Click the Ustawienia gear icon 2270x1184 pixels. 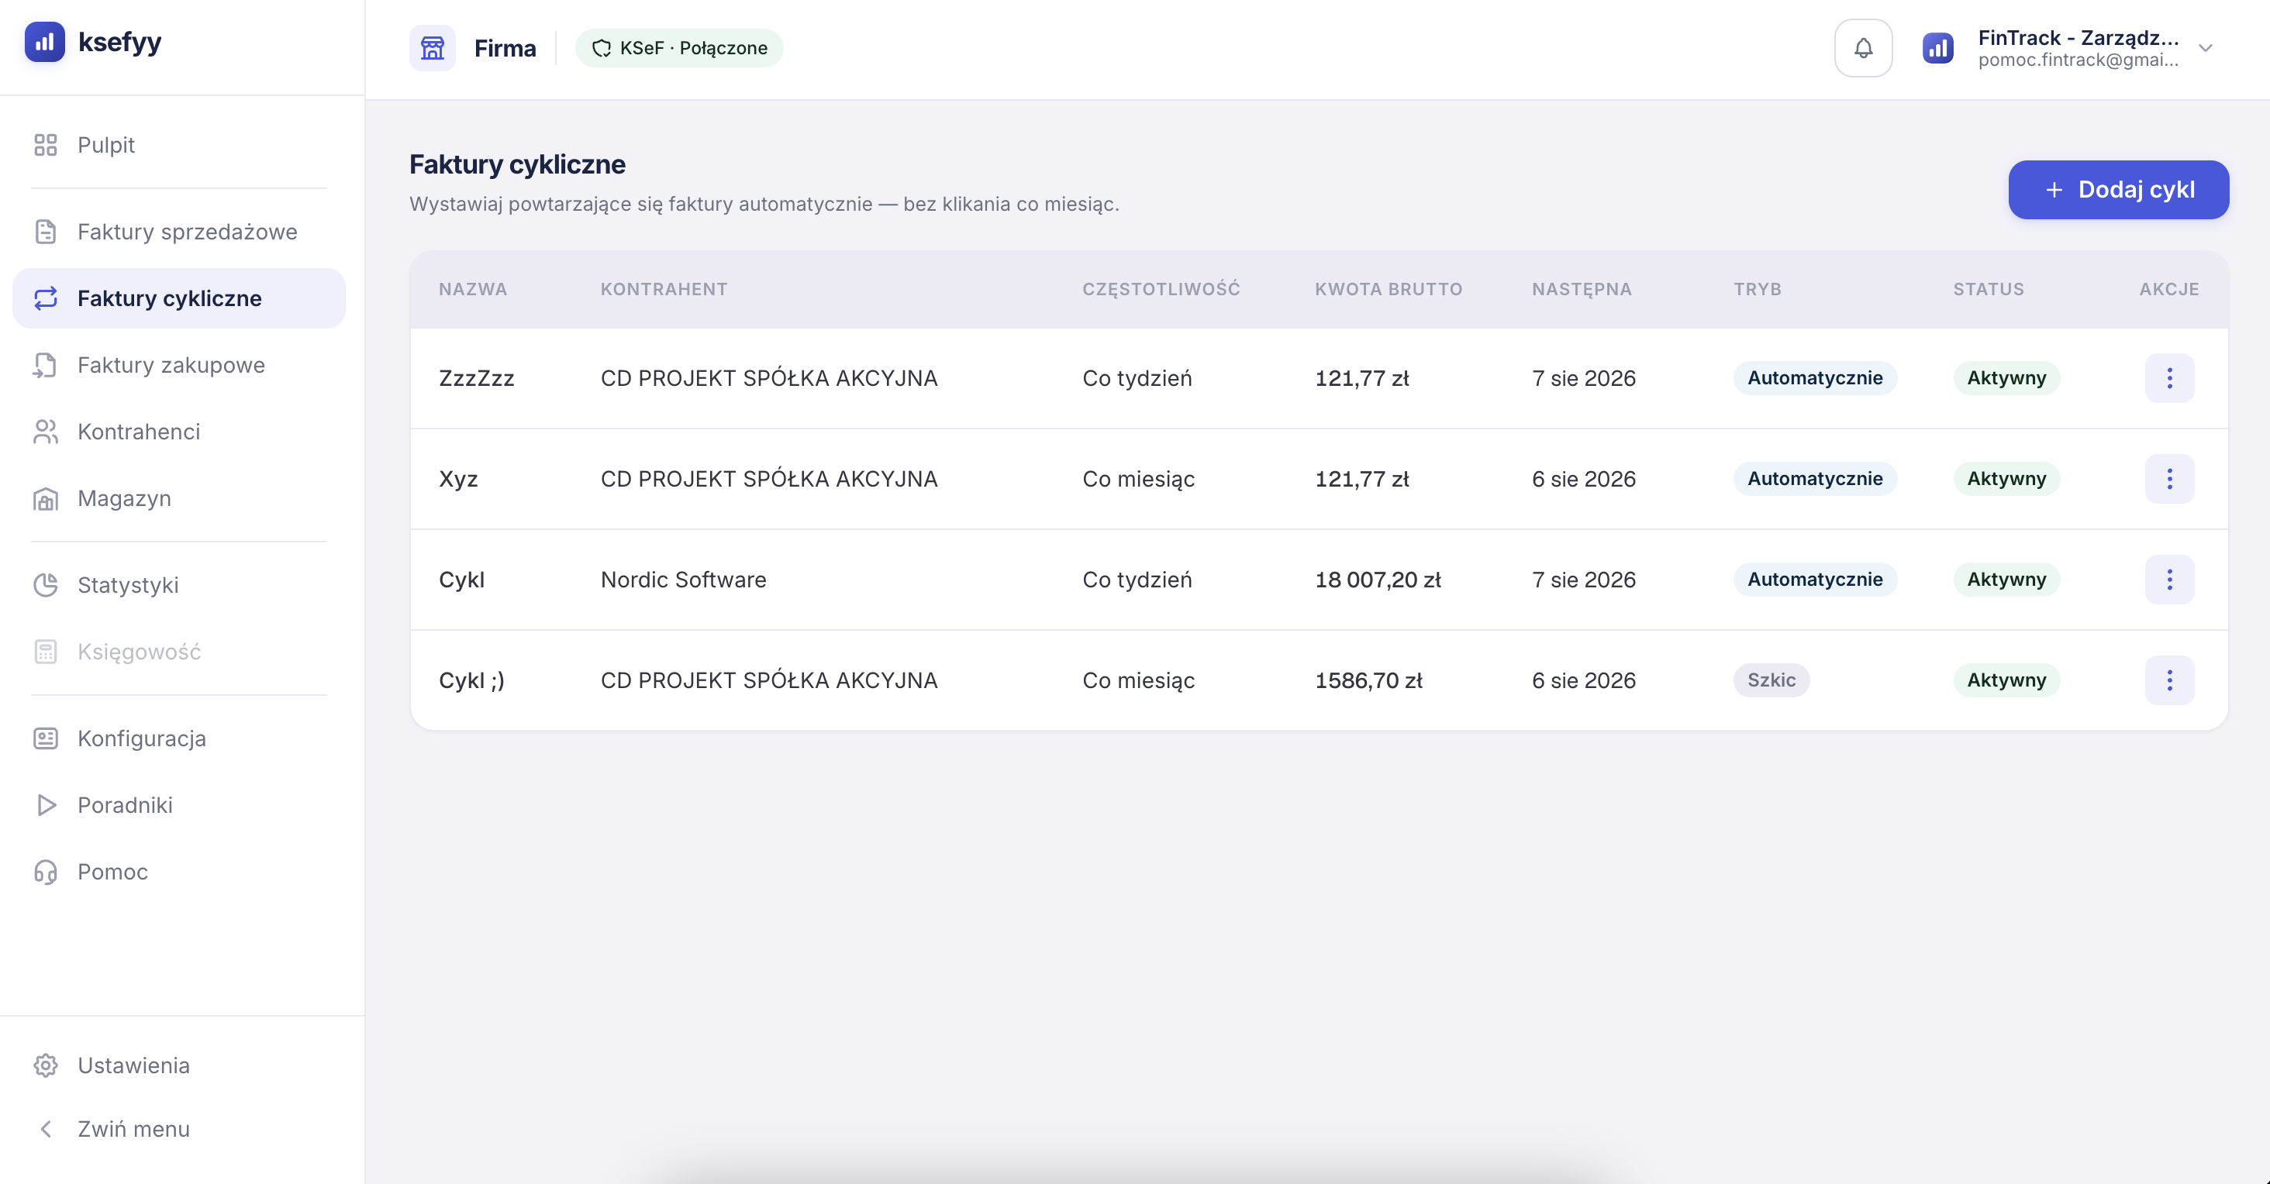click(x=46, y=1065)
